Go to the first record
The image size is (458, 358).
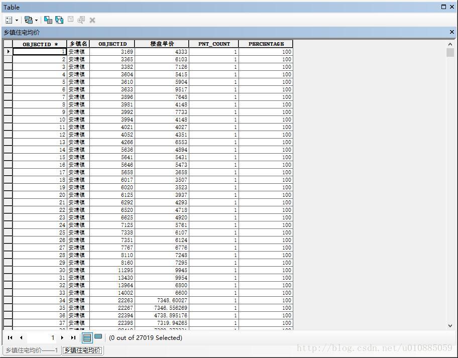[10, 337]
